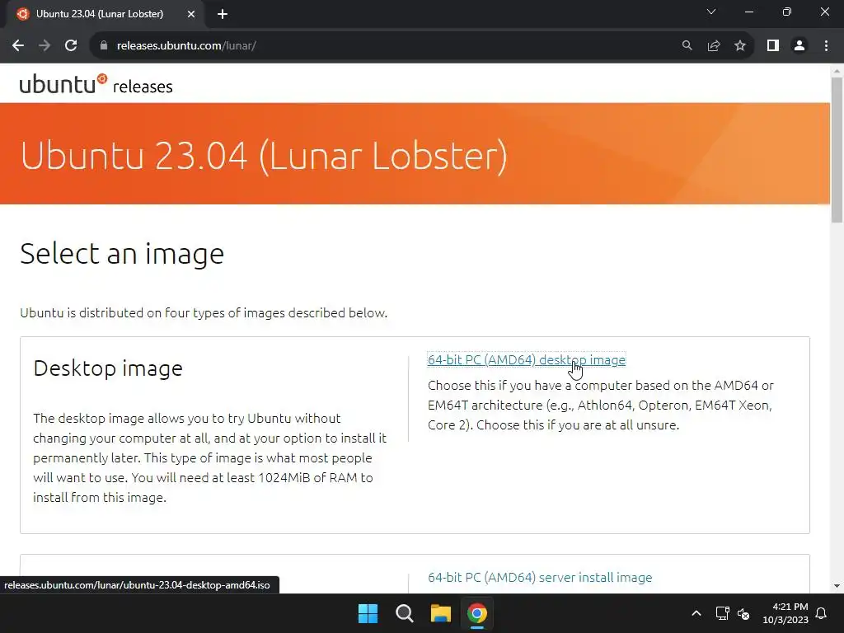Go back to the previous page
844x633 pixels.
(18, 46)
